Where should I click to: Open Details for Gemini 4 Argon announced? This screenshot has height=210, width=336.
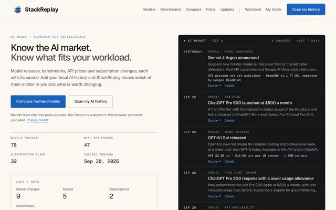229,86
